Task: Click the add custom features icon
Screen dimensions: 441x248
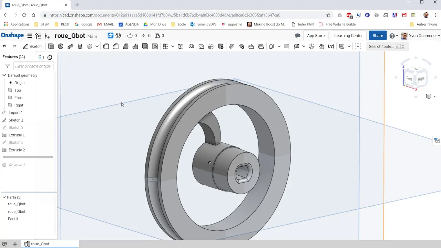Action: 358,46
